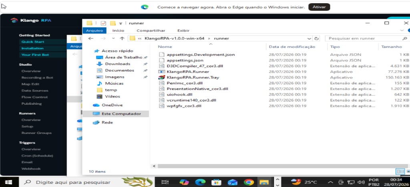The width and height of the screenshot is (410, 187).
Task: Go up one folder level with the Up arrow
Action: click(122, 38)
